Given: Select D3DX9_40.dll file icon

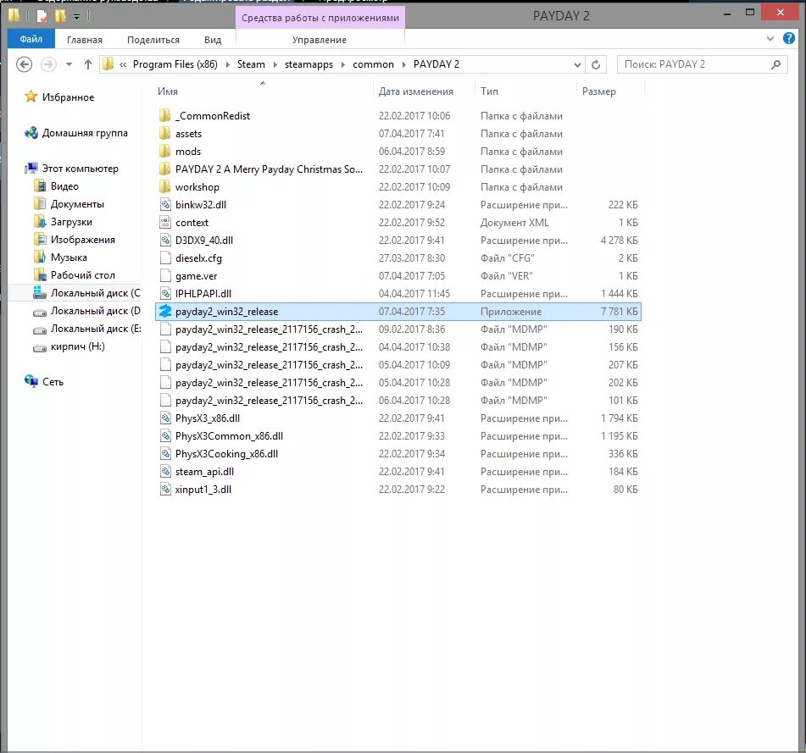Looking at the screenshot, I should [x=165, y=240].
